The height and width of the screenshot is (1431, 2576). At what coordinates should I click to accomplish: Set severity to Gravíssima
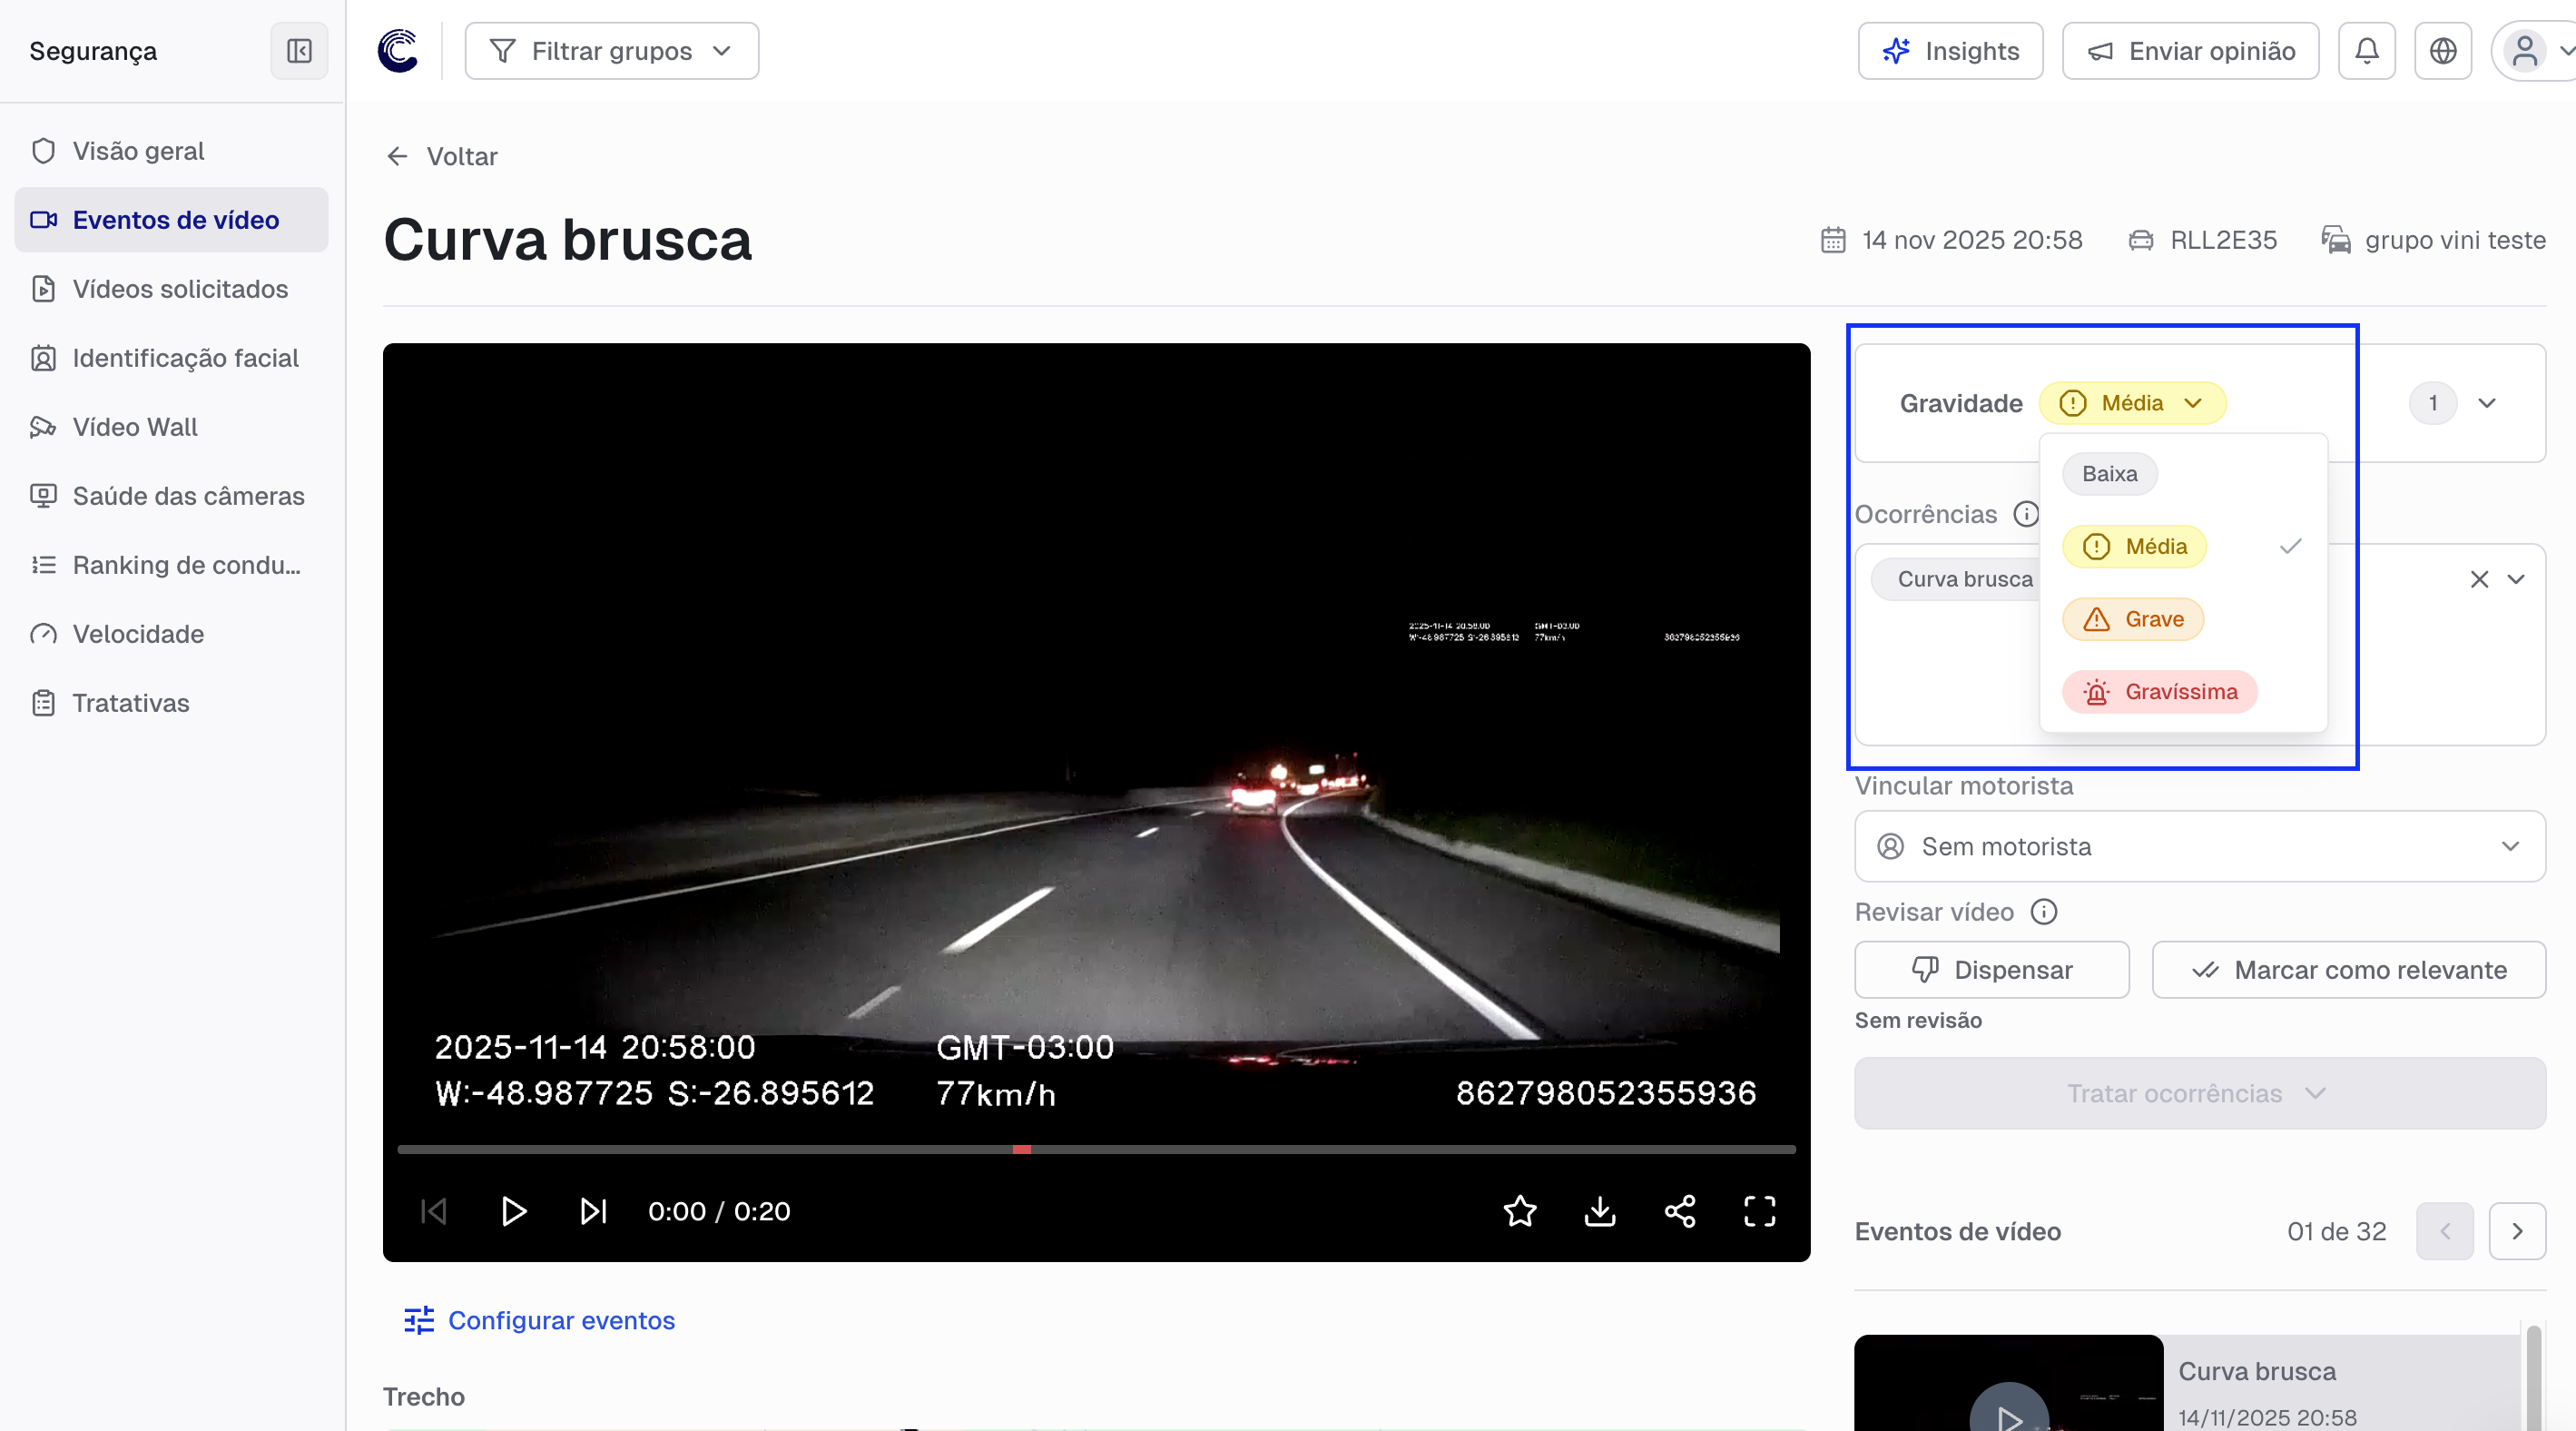pos(2159,692)
